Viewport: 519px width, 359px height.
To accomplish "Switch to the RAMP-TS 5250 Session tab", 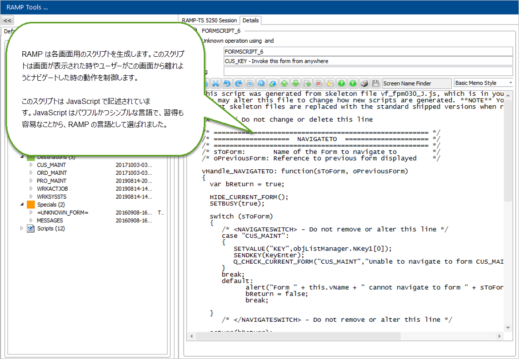I will pos(210,20).
